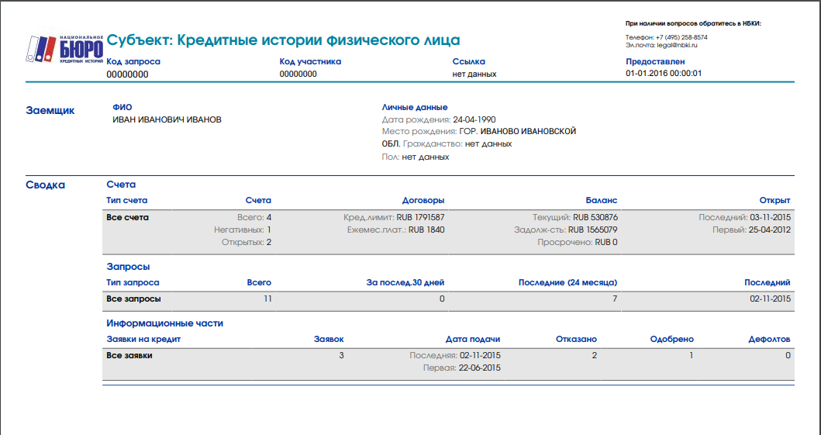The image size is (821, 435).
Task: Click the 'Открыт' column header
Action: click(x=775, y=200)
